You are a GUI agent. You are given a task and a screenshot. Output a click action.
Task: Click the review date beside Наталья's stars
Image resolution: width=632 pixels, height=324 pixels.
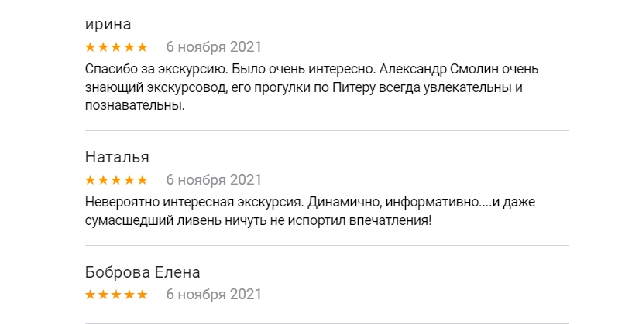pos(214,180)
